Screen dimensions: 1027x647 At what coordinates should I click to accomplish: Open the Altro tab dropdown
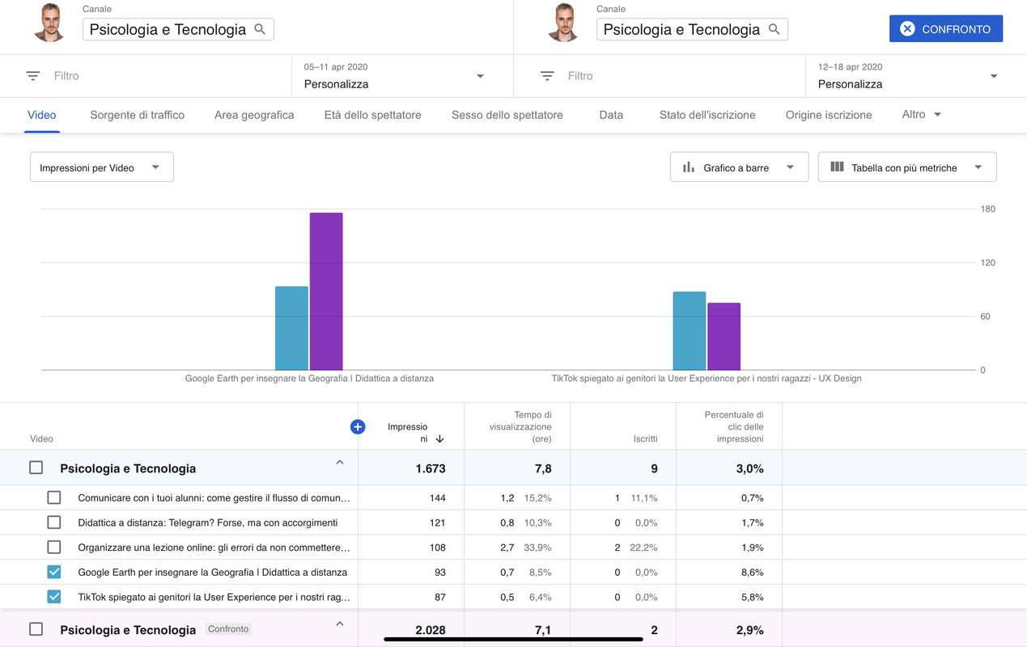[x=922, y=115]
